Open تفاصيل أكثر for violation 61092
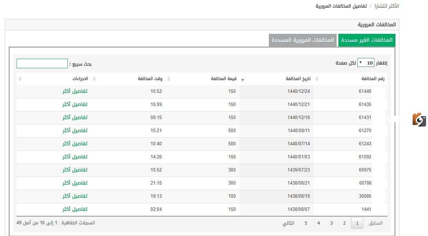428x236 pixels. (75, 157)
